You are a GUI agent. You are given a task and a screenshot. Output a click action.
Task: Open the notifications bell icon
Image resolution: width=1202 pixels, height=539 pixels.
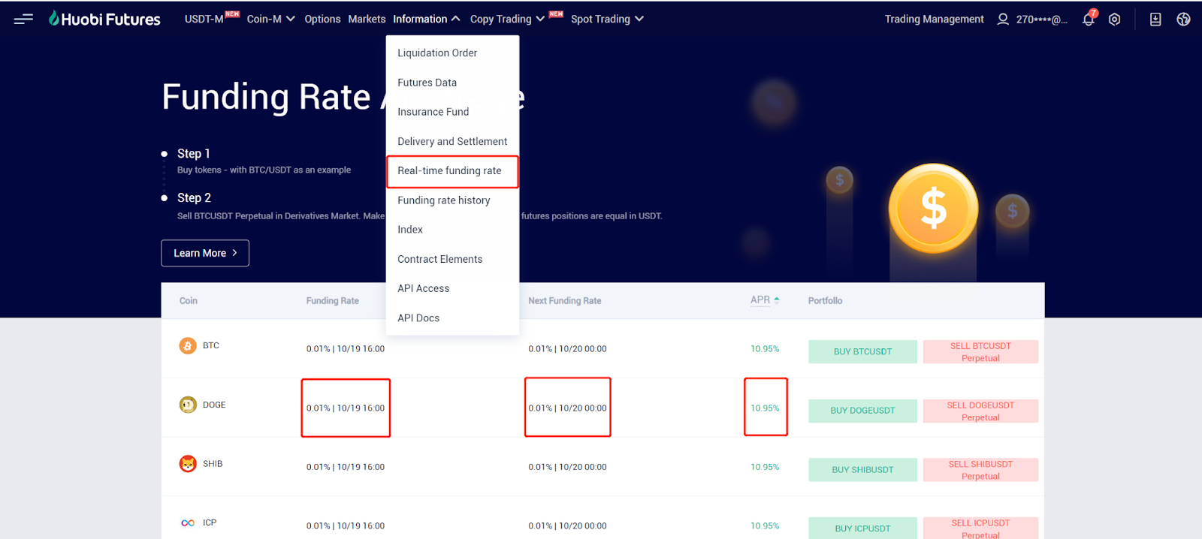point(1089,19)
